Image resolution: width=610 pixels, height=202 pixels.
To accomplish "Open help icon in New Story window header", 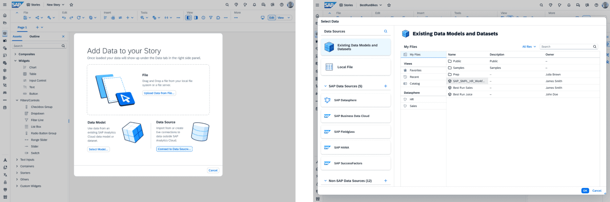I will point(282,5).
